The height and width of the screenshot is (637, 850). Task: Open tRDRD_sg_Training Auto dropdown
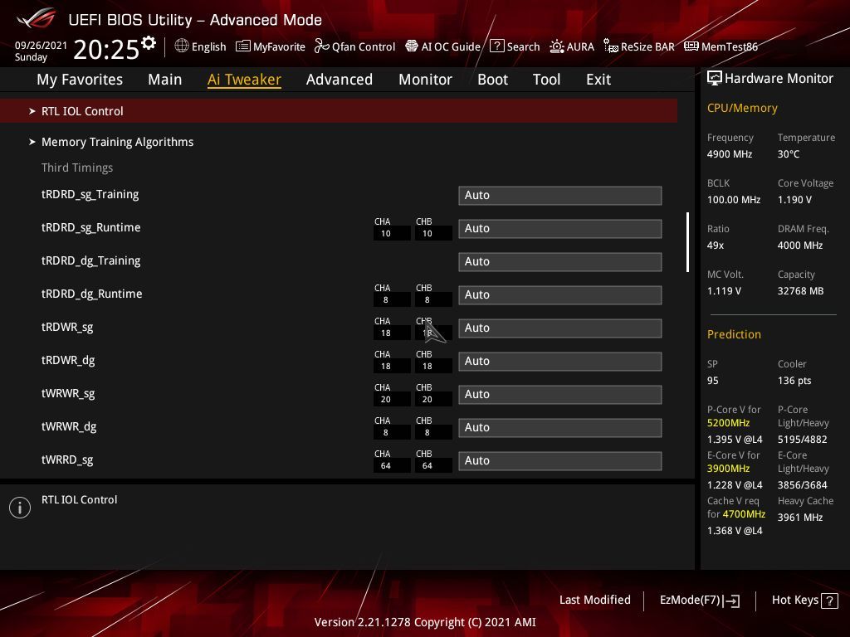point(560,196)
